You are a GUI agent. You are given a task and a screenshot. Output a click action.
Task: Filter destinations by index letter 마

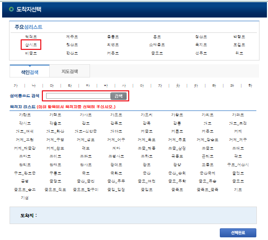click(x=88, y=85)
